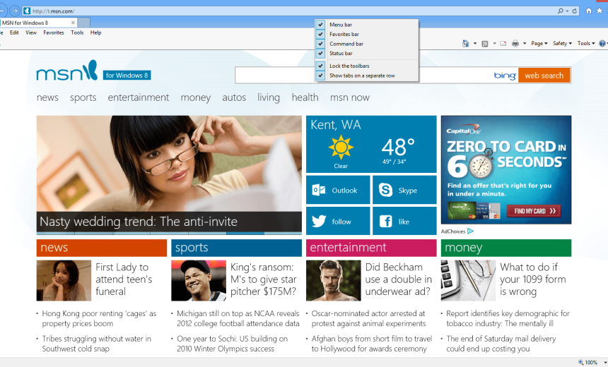Click the Nasty wedding trend headline
Screen dimensions: 608x367
click(x=139, y=222)
